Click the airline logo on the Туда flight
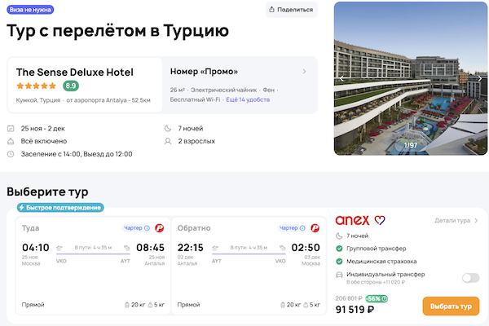The width and height of the screenshot is (489, 326). 159,228
